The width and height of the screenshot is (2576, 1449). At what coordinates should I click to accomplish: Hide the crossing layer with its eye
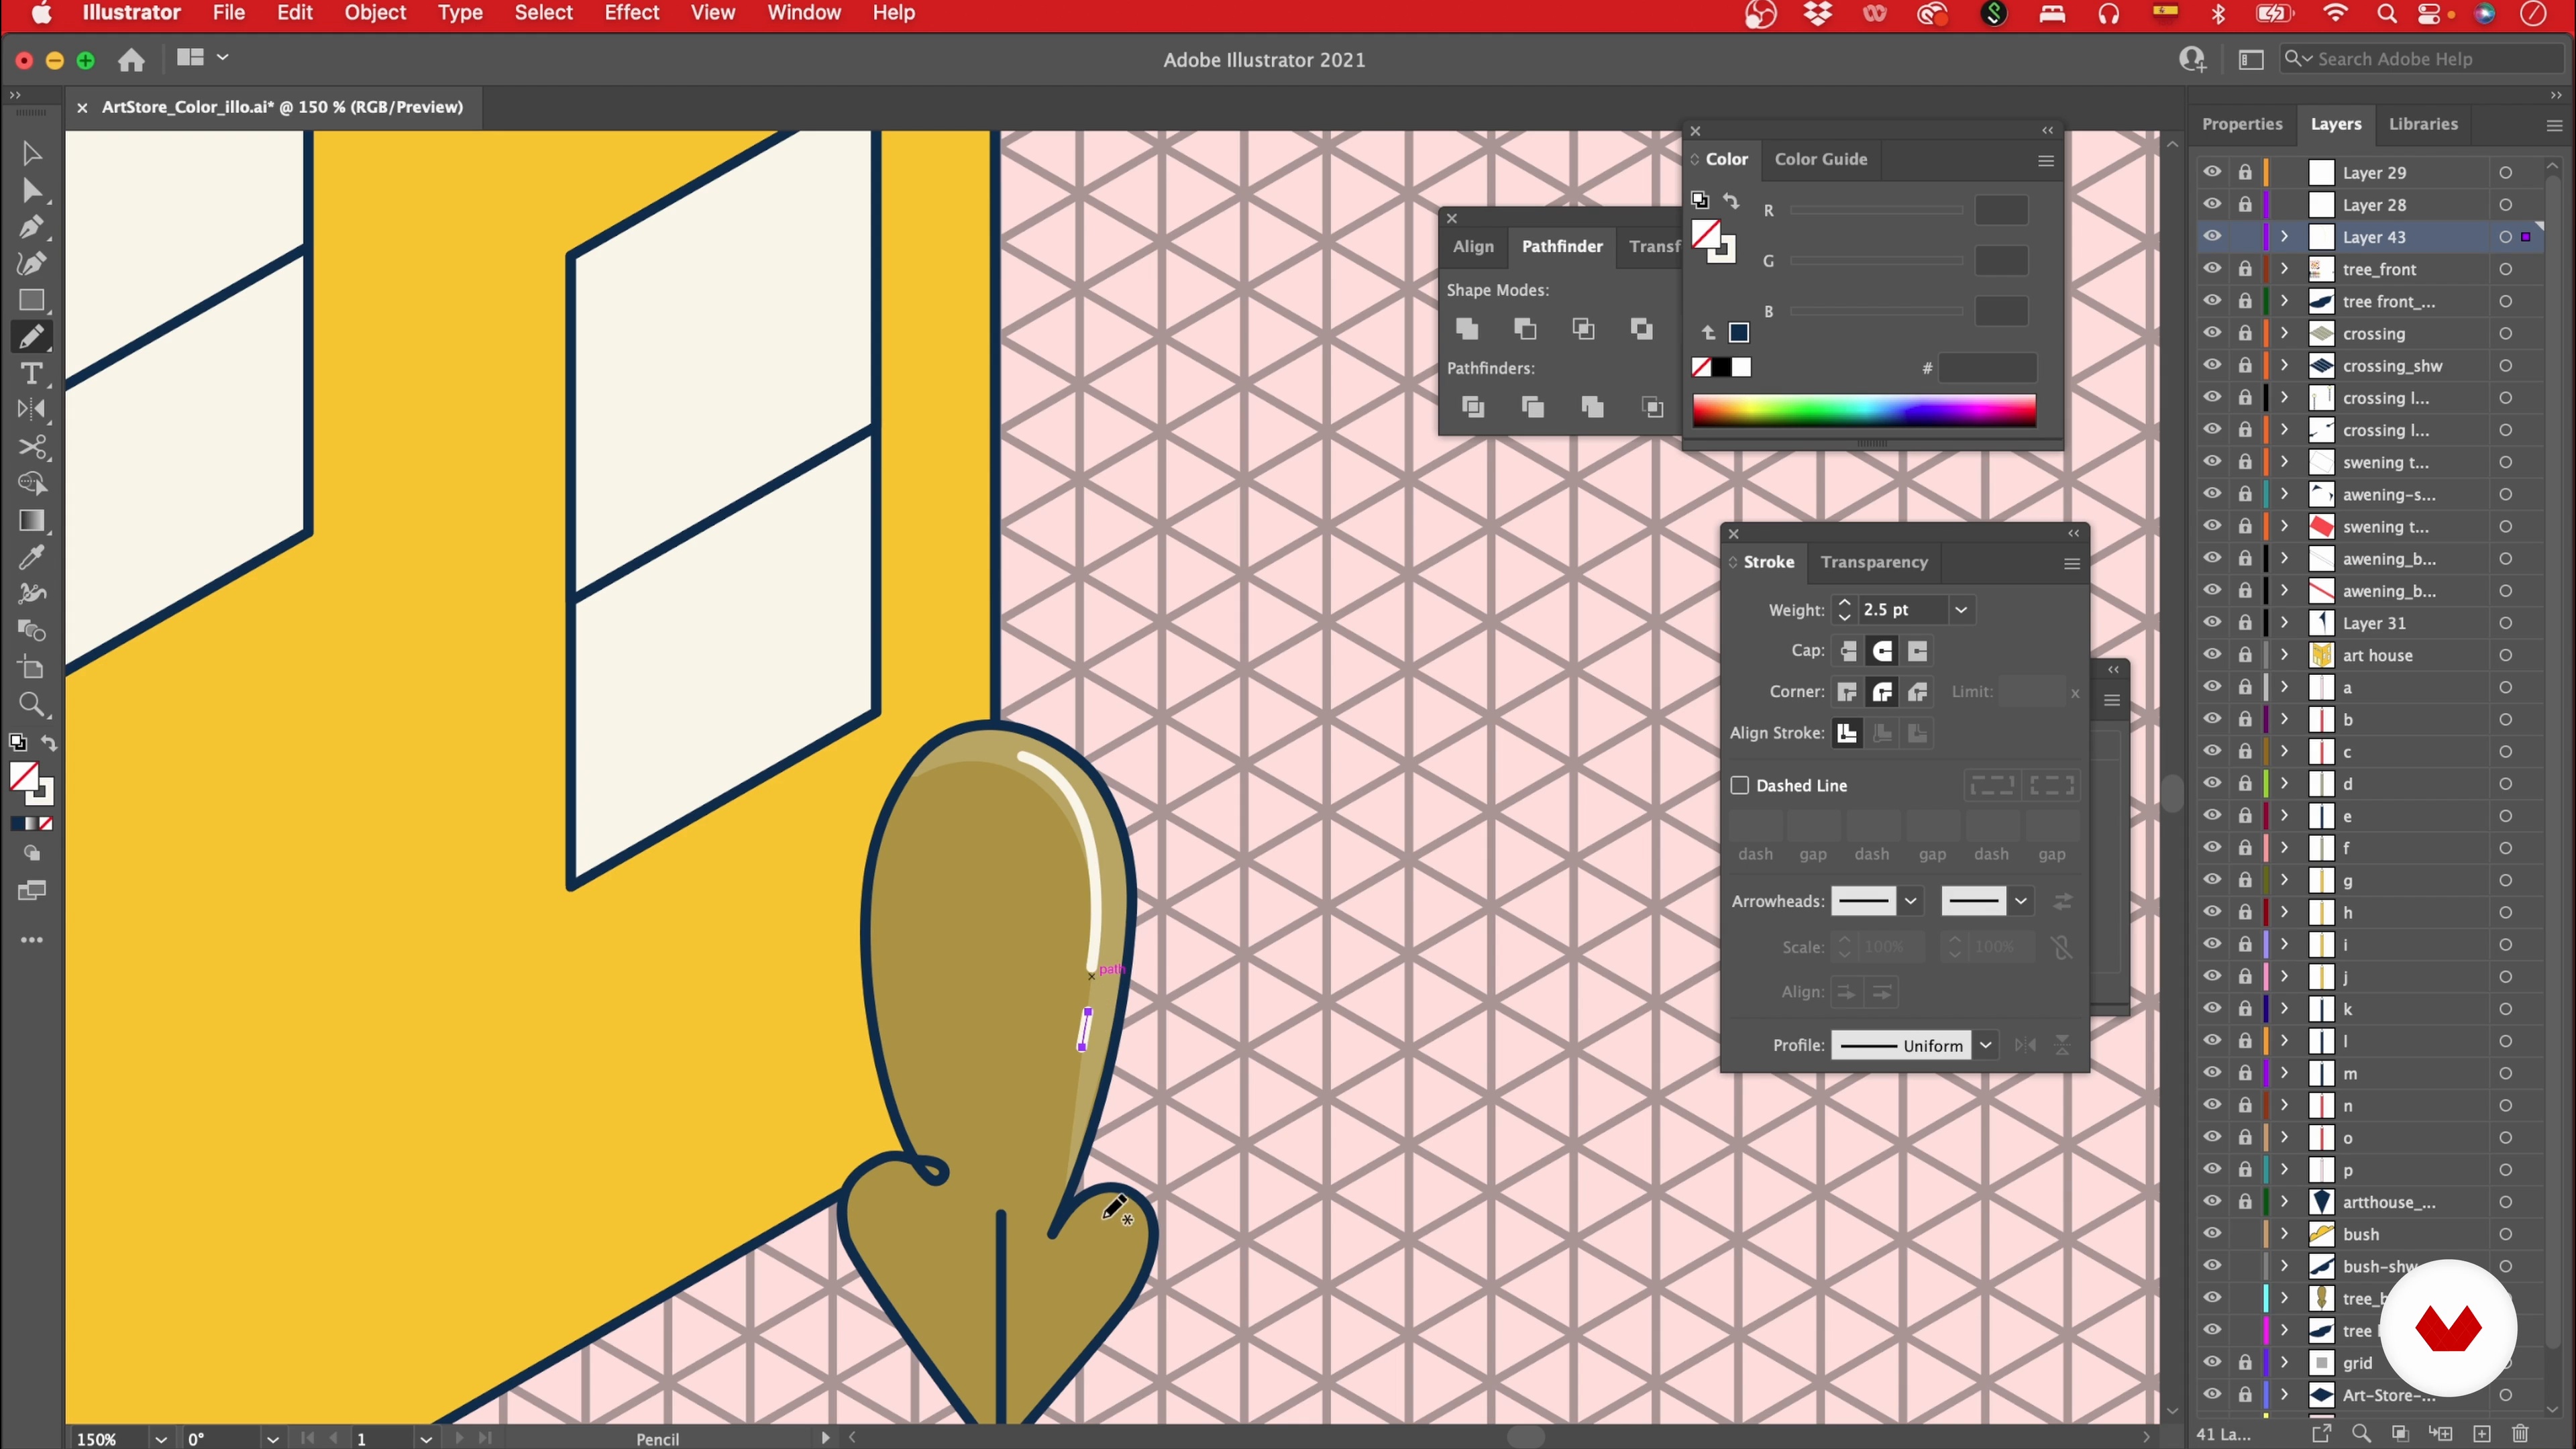[2211, 333]
